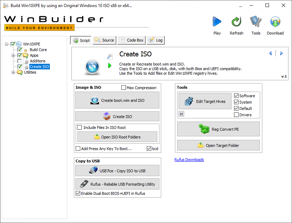Viewport: 292px width, 223px height.
Task: Select the Apps tree item label
Action: [x=34, y=55]
